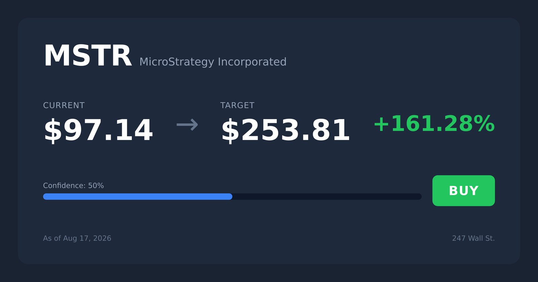Click the +161.28% upside percentage
The image size is (538, 282).
pos(434,124)
